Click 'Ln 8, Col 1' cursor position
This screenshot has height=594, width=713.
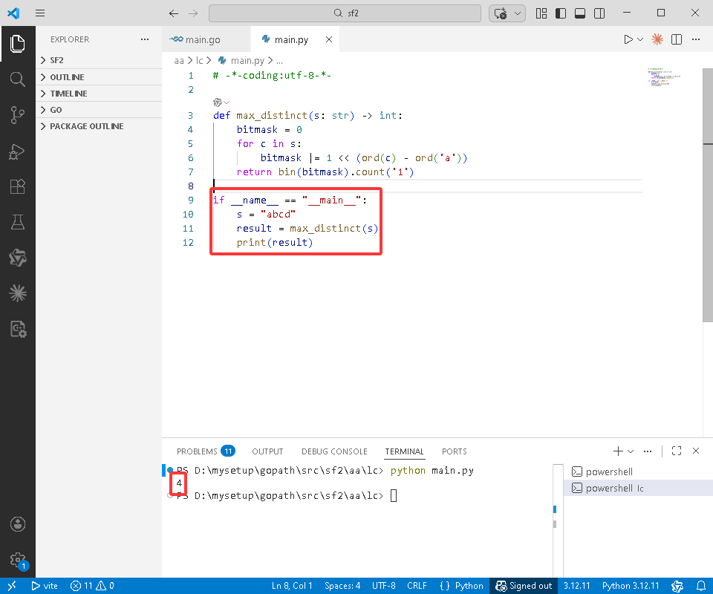tap(292, 586)
